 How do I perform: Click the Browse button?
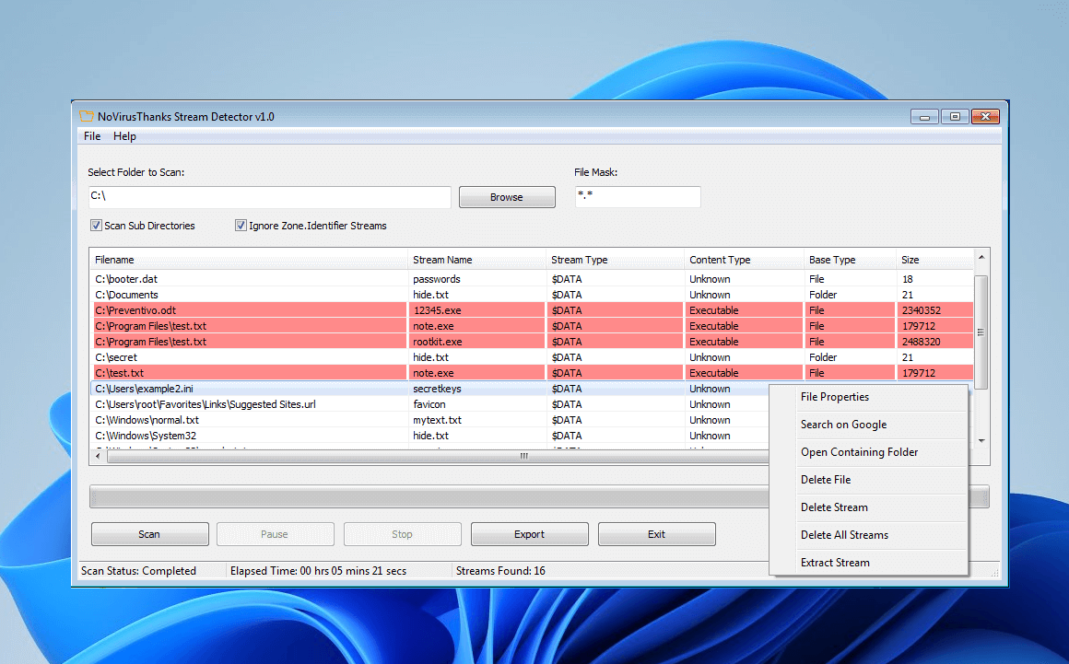[x=507, y=197]
